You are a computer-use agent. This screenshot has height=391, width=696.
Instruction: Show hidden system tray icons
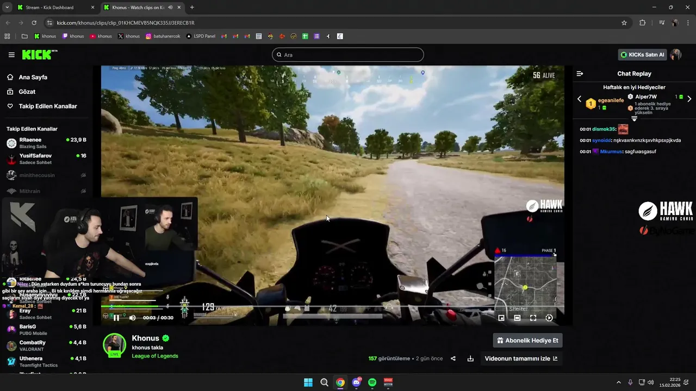(618, 382)
